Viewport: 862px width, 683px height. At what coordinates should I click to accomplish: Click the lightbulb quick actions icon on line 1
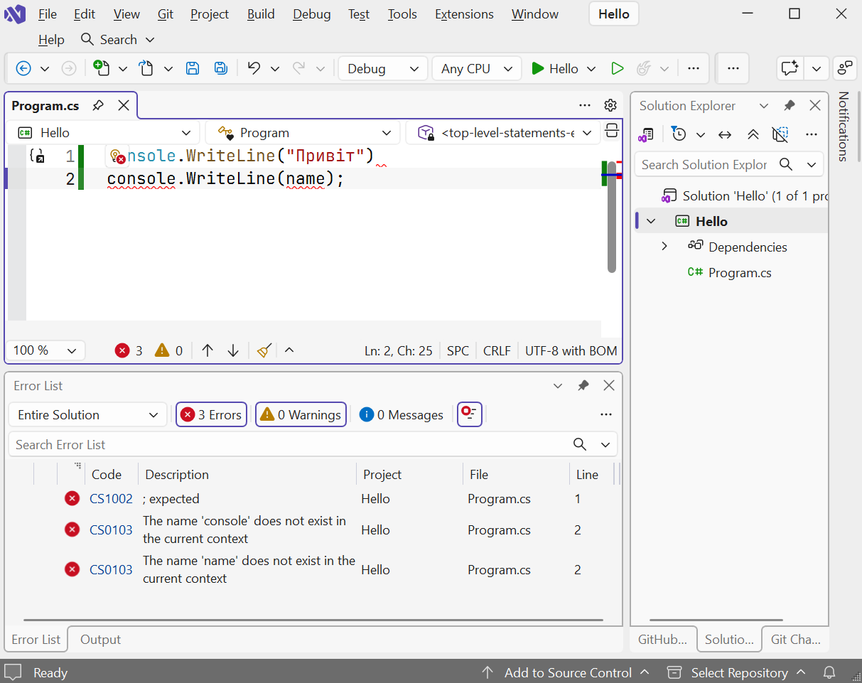pos(117,155)
